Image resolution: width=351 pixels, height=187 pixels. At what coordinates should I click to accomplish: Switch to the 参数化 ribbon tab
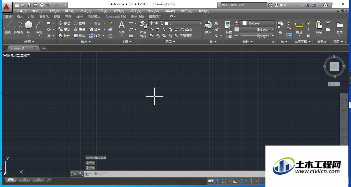tap(44, 16)
